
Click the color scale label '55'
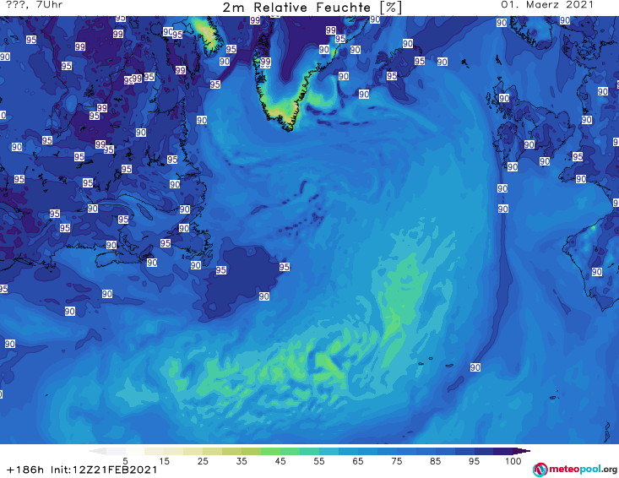coord(318,461)
